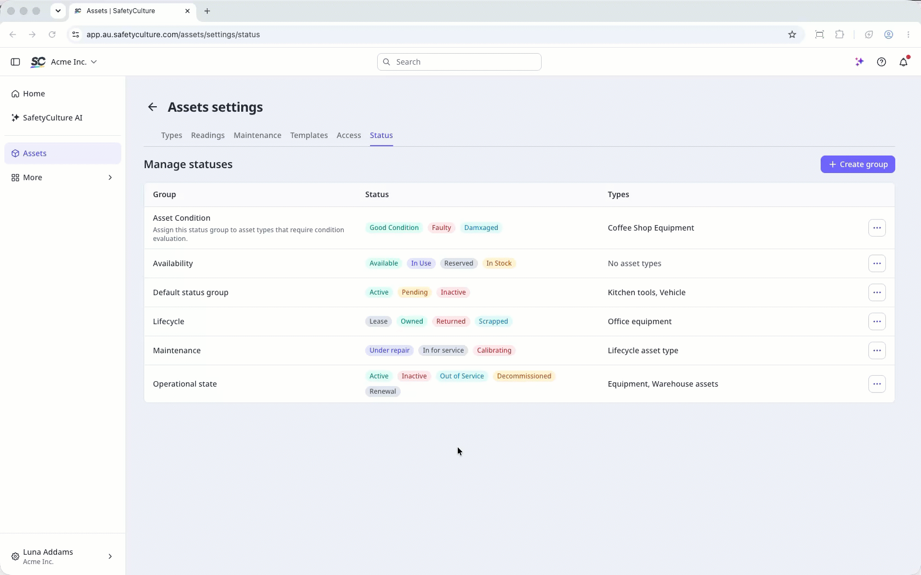Open the SafetyCulture AI sparkle icon in the header
This screenshot has width=921, height=575.
point(860,62)
